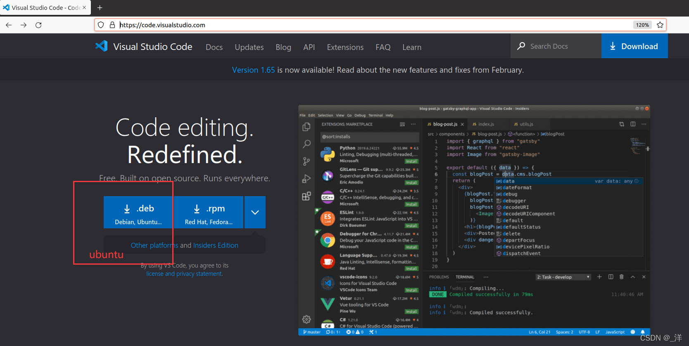Click the browser back arrow
The width and height of the screenshot is (689, 346).
[x=9, y=25]
